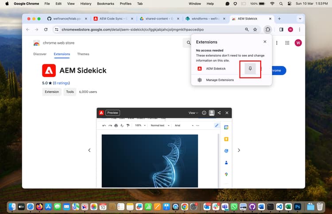332x214 pixels.
Task: Select the Extensions store tab
Action: point(62,54)
